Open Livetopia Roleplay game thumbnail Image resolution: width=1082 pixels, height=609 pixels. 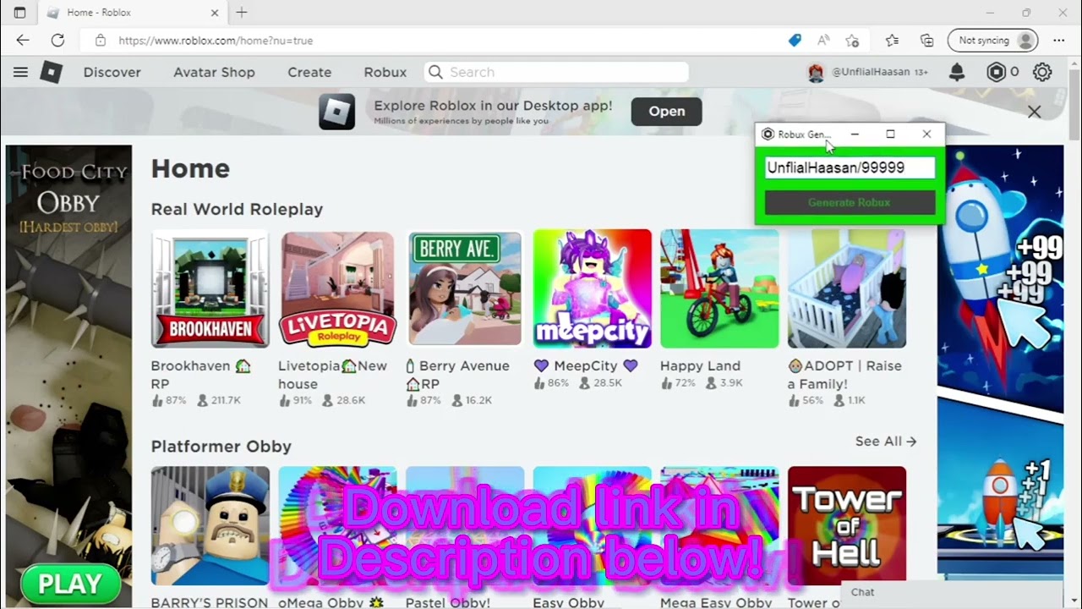(337, 288)
